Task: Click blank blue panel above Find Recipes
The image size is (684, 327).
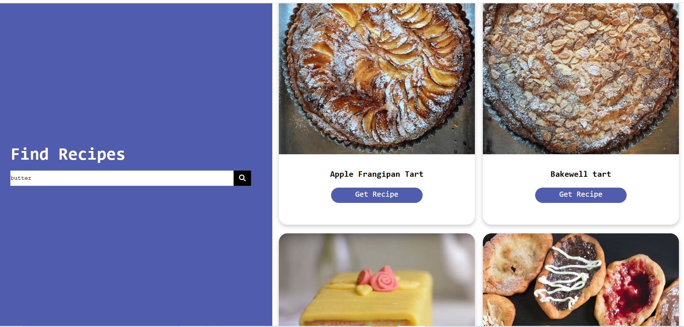Action: pyautogui.click(x=136, y=73)
